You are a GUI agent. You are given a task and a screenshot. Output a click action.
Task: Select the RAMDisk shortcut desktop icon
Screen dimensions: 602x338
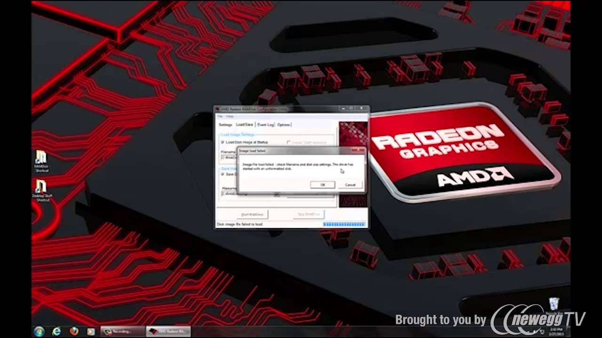(x=41, y=161)
